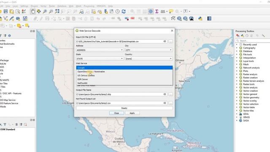This screenshot has width=270, height=152.
Task: Select OSM Standard layer in Layers panel
Action: [x=8, y=129]
